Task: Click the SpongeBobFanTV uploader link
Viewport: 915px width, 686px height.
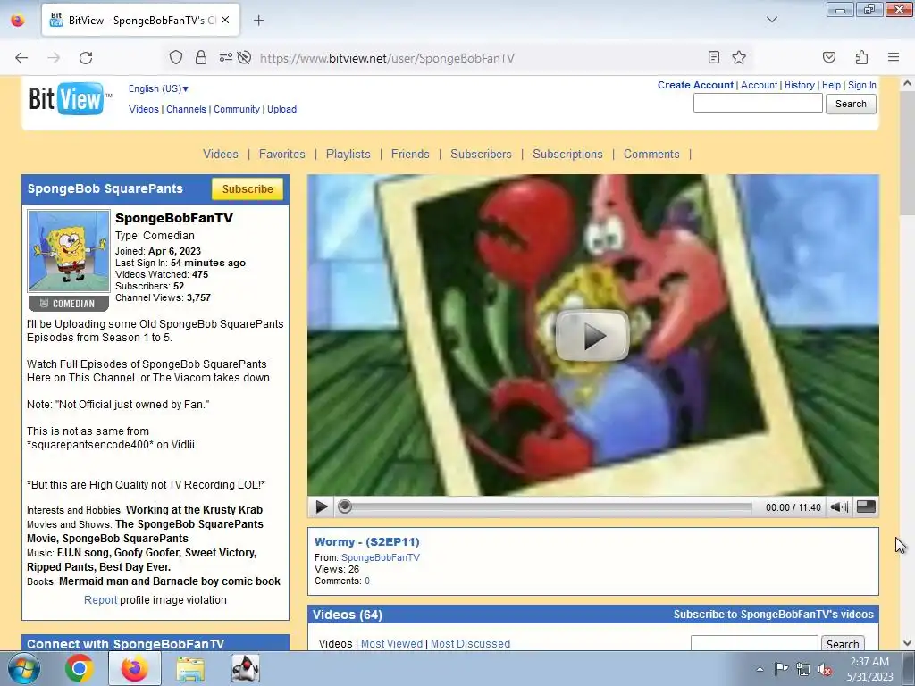Action: pyautogui.click(x=381, y=557)
